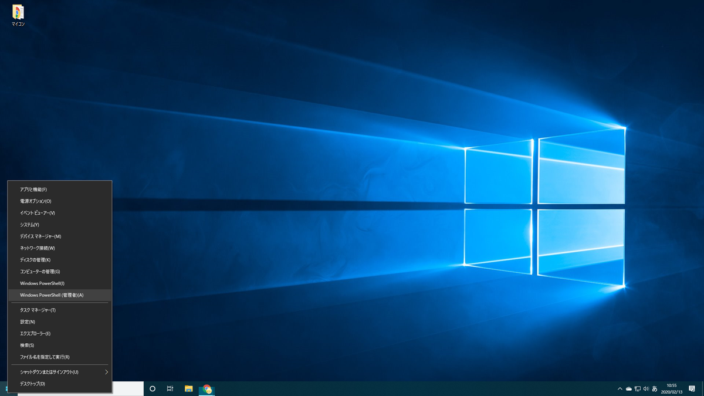The image size is (704, 396).
Task: Show desktop via デスクトップ(D) entry
Action: (59, 384)
